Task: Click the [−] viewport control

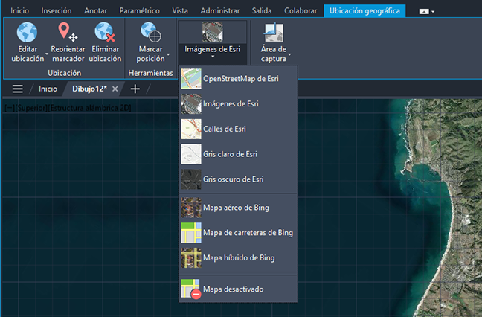Action: pyautogui.click(x=10, y=108)
